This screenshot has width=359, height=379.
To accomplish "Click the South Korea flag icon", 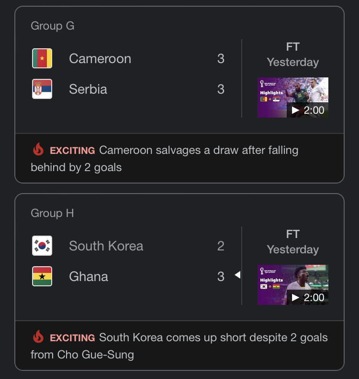I will click(x=42, y=246).
